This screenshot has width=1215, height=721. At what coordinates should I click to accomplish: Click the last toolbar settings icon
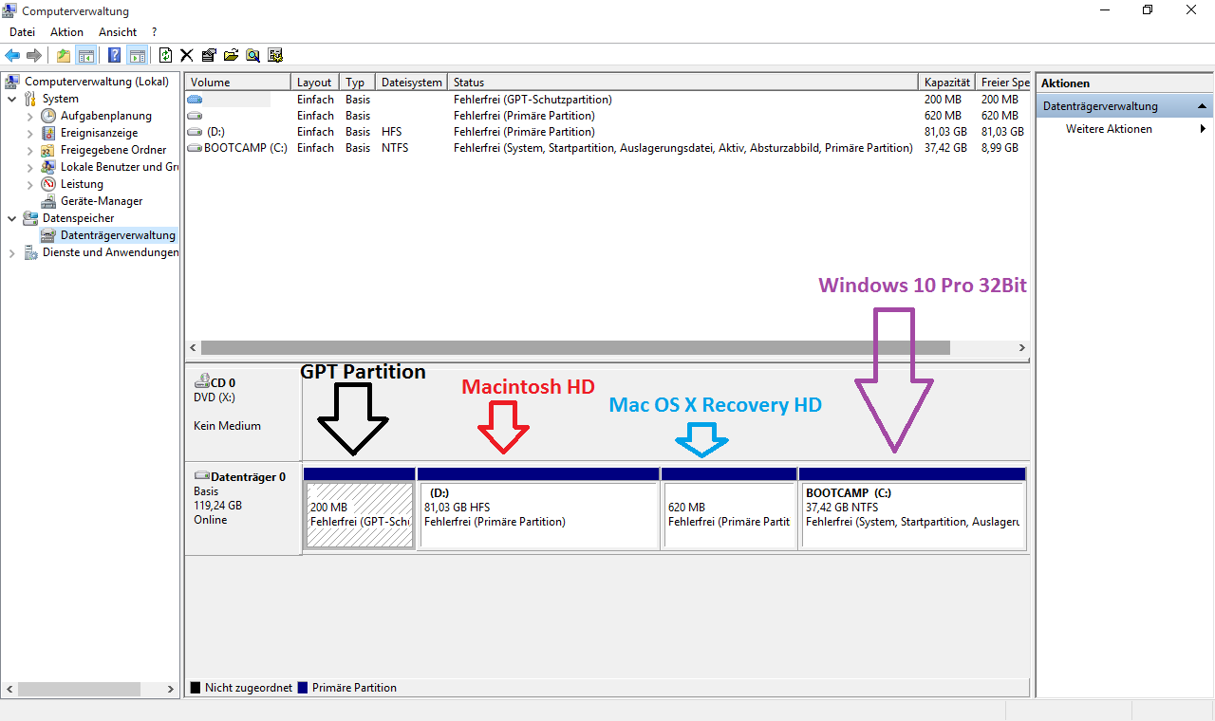[275, 55]
